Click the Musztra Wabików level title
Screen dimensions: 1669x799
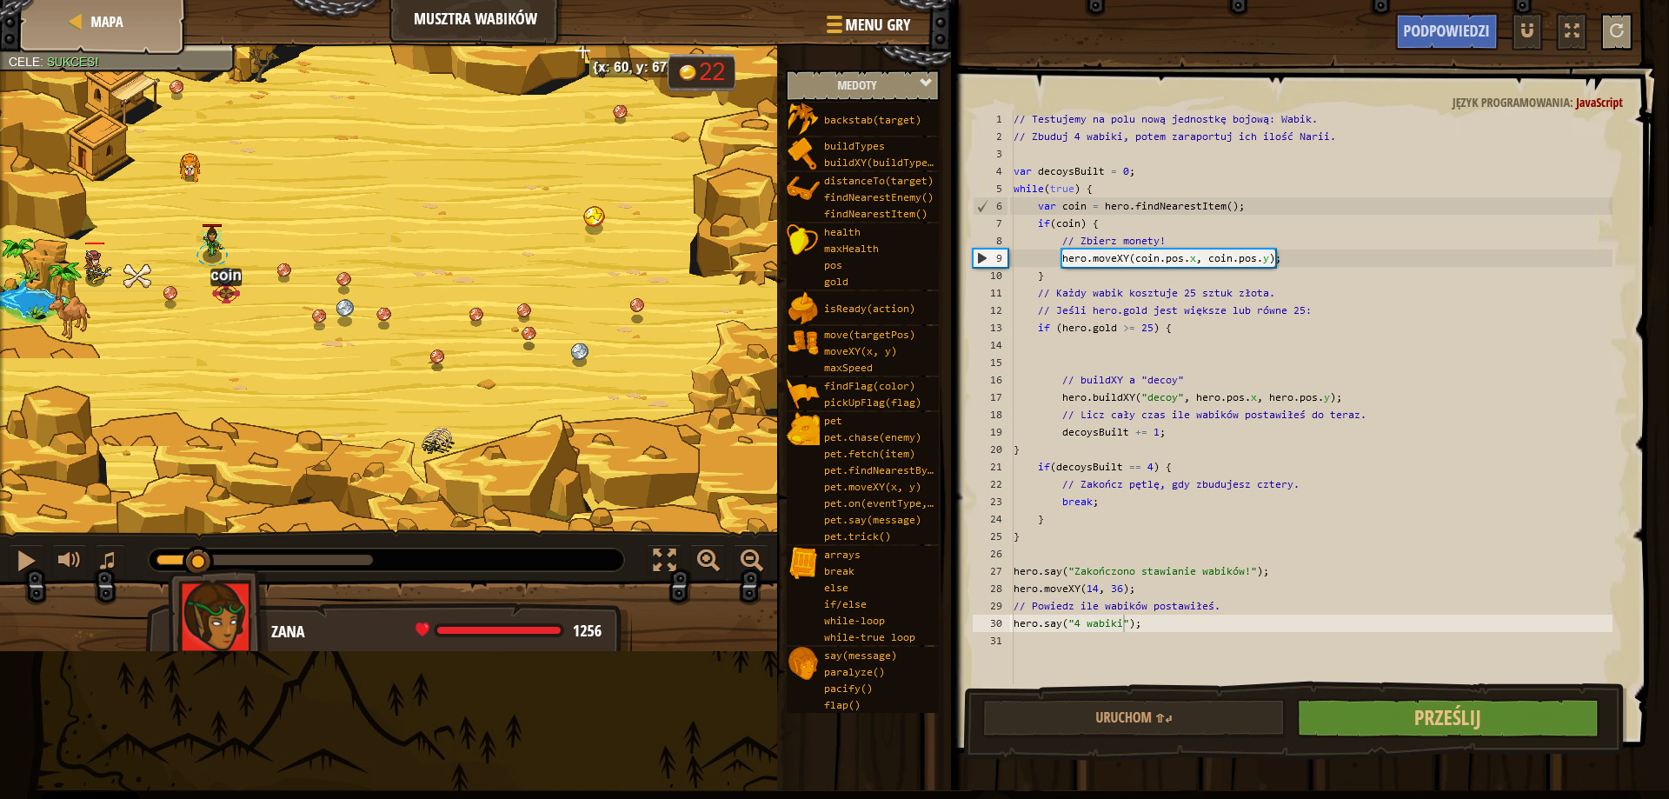[475, 19]
